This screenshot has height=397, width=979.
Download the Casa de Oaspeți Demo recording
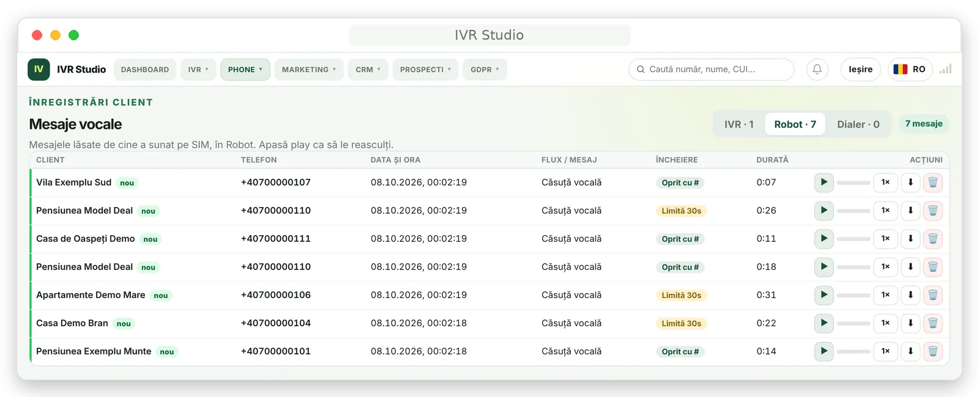click(910, 239)
